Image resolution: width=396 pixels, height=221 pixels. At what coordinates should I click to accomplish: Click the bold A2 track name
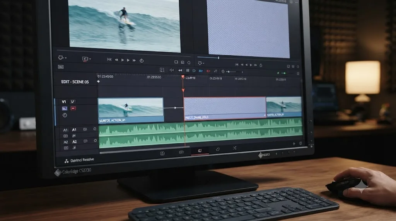pos(75,142)
